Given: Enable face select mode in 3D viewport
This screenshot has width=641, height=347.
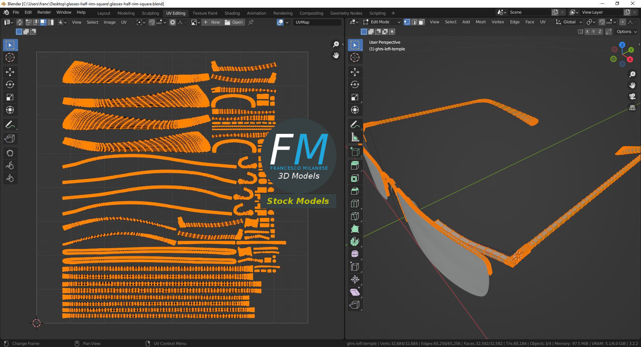Looking at the screenshot, I should [422, 22].
